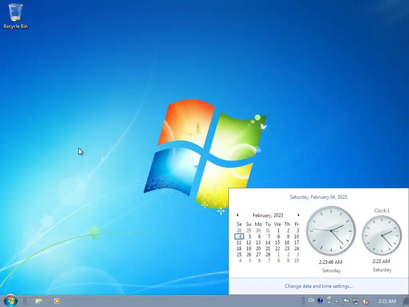Click the language bar Help icon

pyautogui.click(x=320, y=300)
